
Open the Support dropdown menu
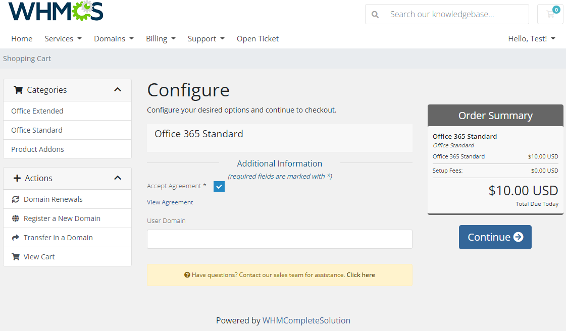tap(206, 38)
